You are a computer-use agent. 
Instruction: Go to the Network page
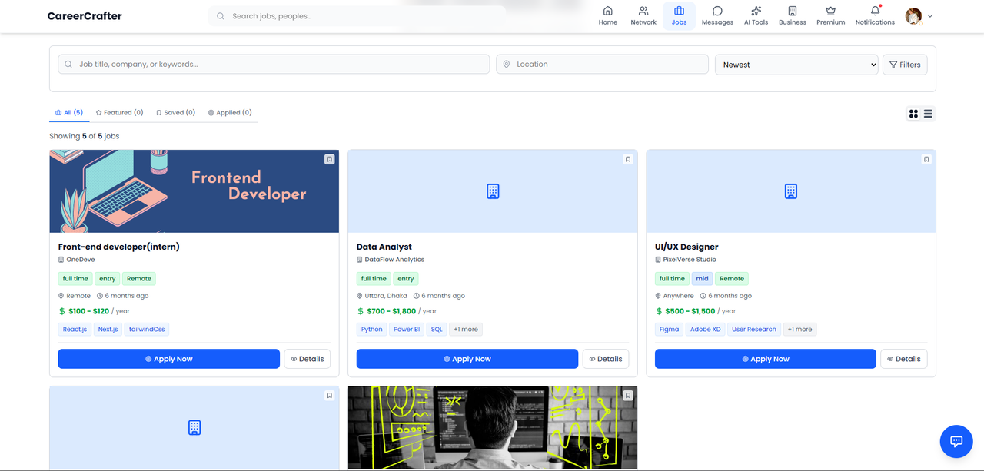pos(643,15)
